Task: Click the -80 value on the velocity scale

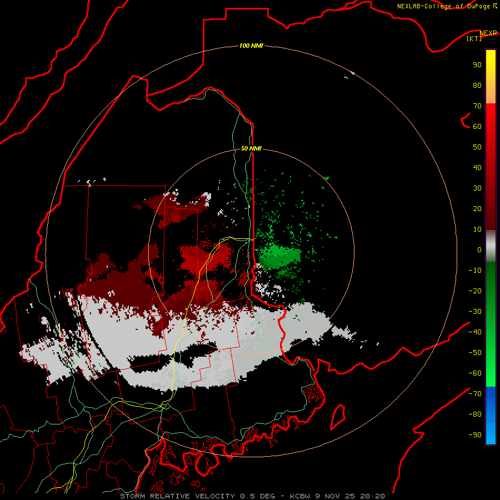Action: 475,414
